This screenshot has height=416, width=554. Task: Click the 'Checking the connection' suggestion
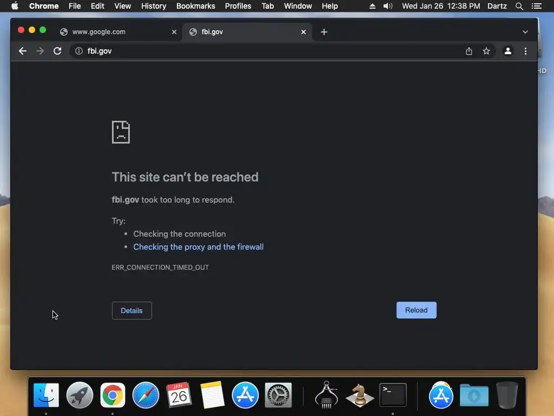tap(179, 234)
